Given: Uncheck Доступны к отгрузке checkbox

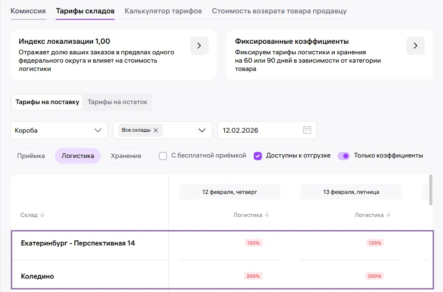Looking at the screenshot, I should 258,156.
